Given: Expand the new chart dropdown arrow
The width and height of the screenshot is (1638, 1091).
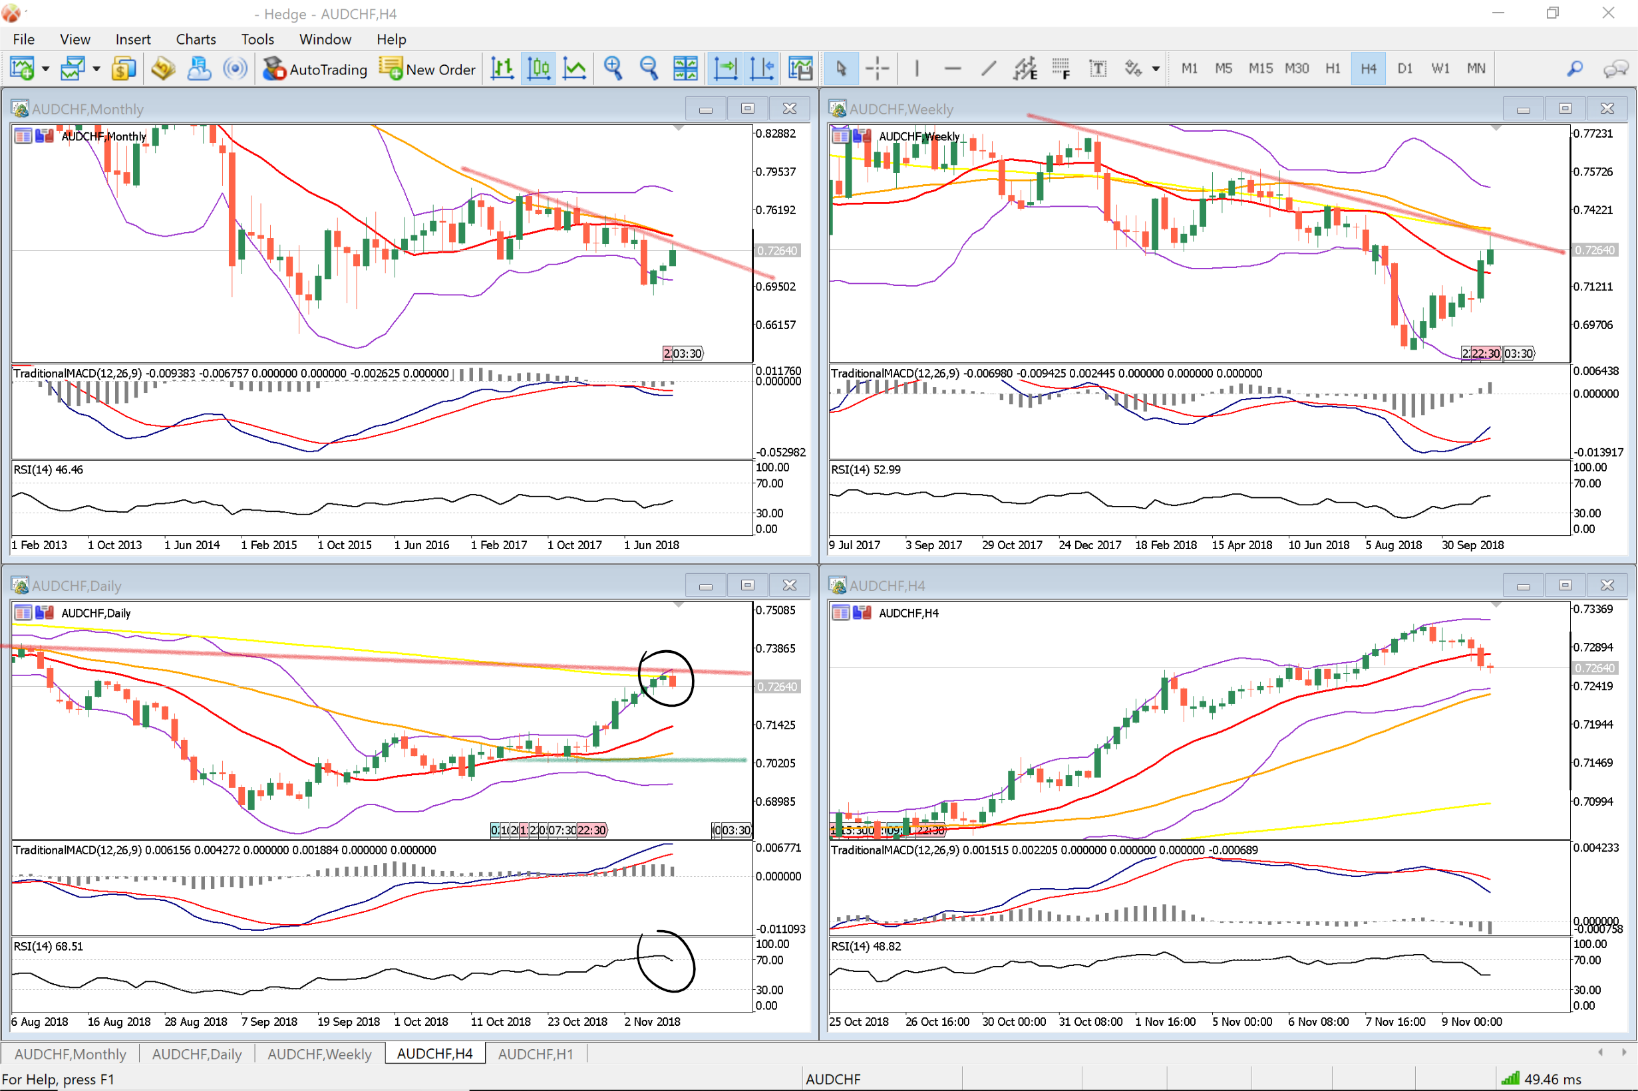Looking at the screenshot, I should point(46,69).
